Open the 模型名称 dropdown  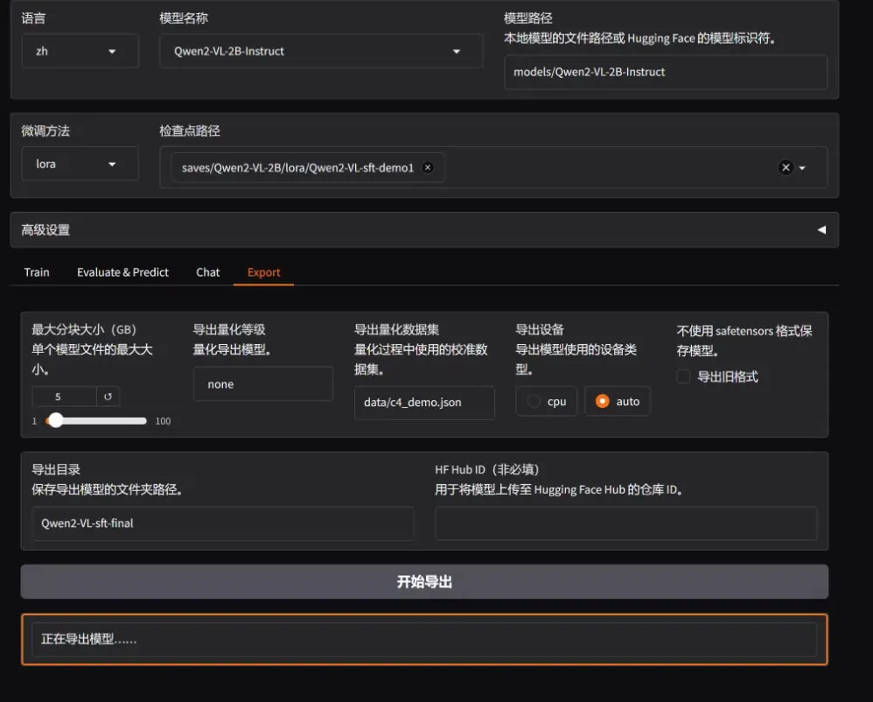coord(321,52)
